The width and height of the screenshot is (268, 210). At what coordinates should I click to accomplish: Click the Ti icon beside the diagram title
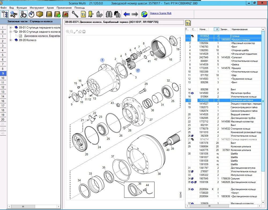pyautogui.click(x=188, y=22)
